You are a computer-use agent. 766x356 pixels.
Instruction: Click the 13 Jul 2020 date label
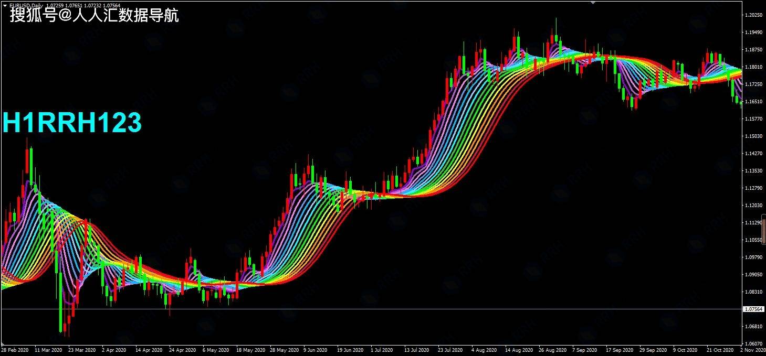pos(416,350)
